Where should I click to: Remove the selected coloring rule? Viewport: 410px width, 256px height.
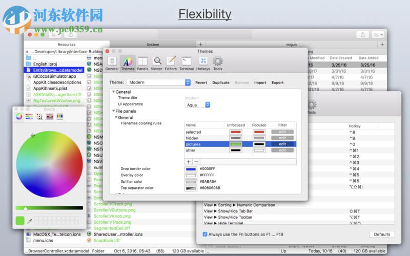[196, 162]
